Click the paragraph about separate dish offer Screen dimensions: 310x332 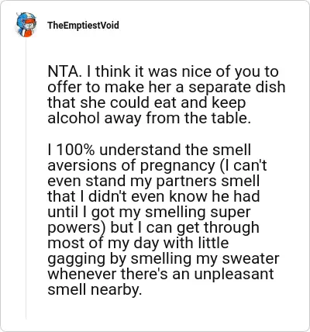click(x=167, y=95)
